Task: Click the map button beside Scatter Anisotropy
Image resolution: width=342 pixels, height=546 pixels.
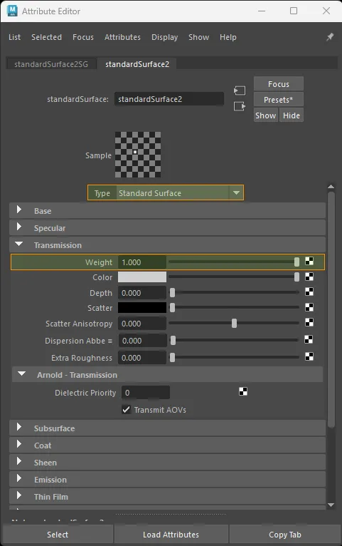Action: (309, 322)
